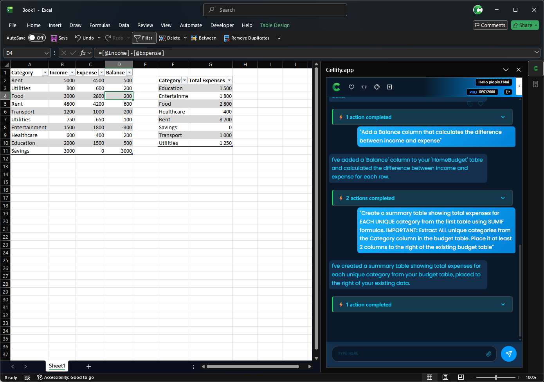Open Total Expenses filter dropdown

pyautogui.click(x=229, y=80)
